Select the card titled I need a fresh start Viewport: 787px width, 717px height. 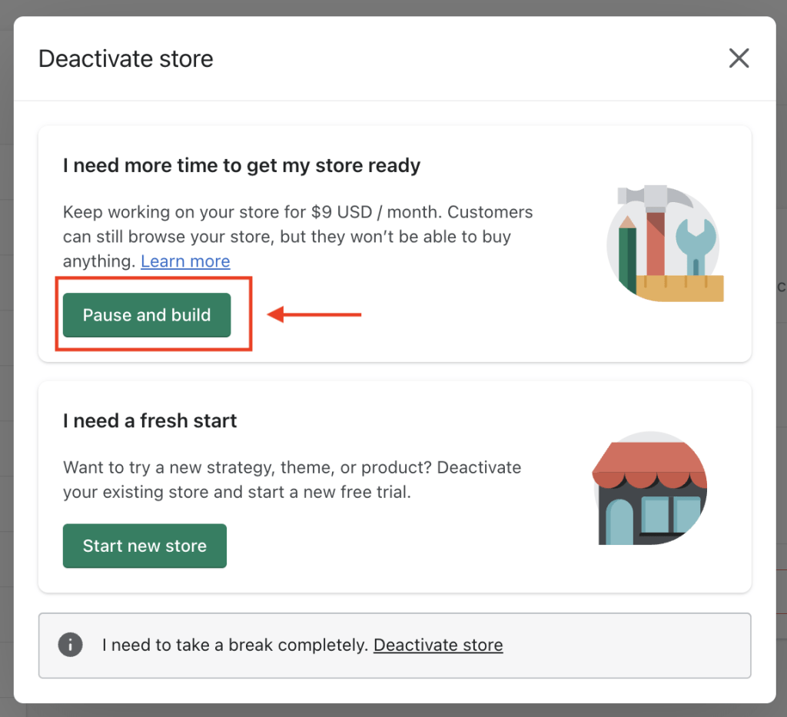394,484
